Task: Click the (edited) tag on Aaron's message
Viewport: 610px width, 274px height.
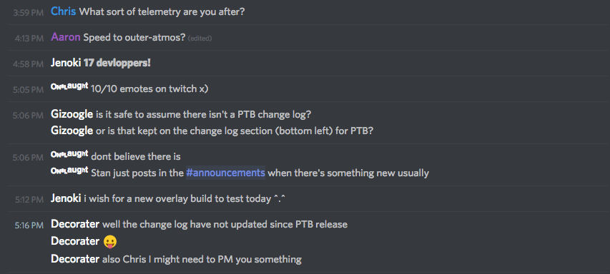Action: pyautogui.click(x=200, y=39)
